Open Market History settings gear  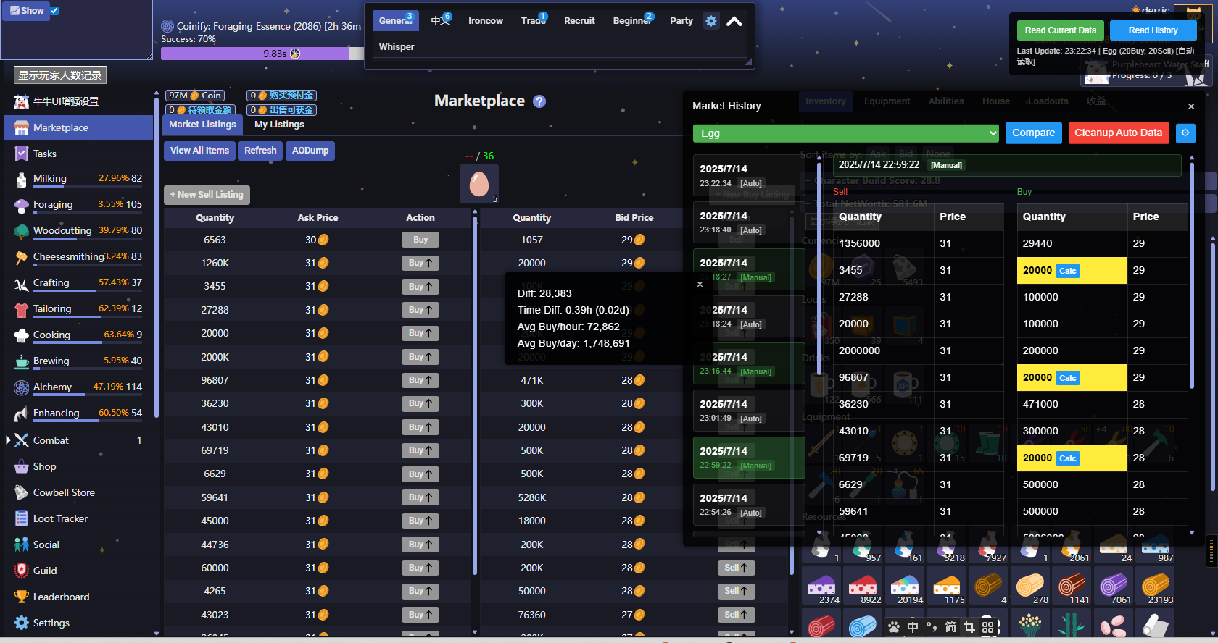click(1185, 133)
